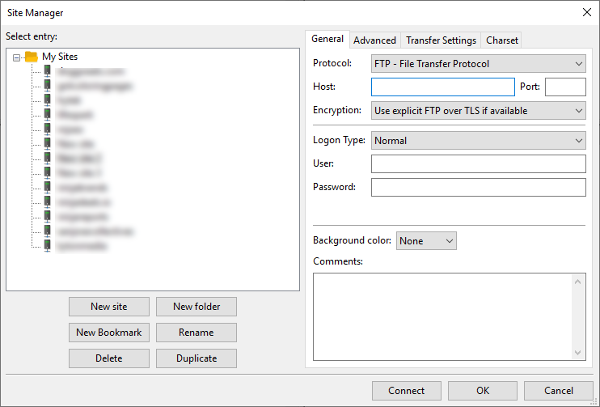Confirm with the OK button
Image resolution: width=600 pixels, height=407 pixels.
pos(483,391)
